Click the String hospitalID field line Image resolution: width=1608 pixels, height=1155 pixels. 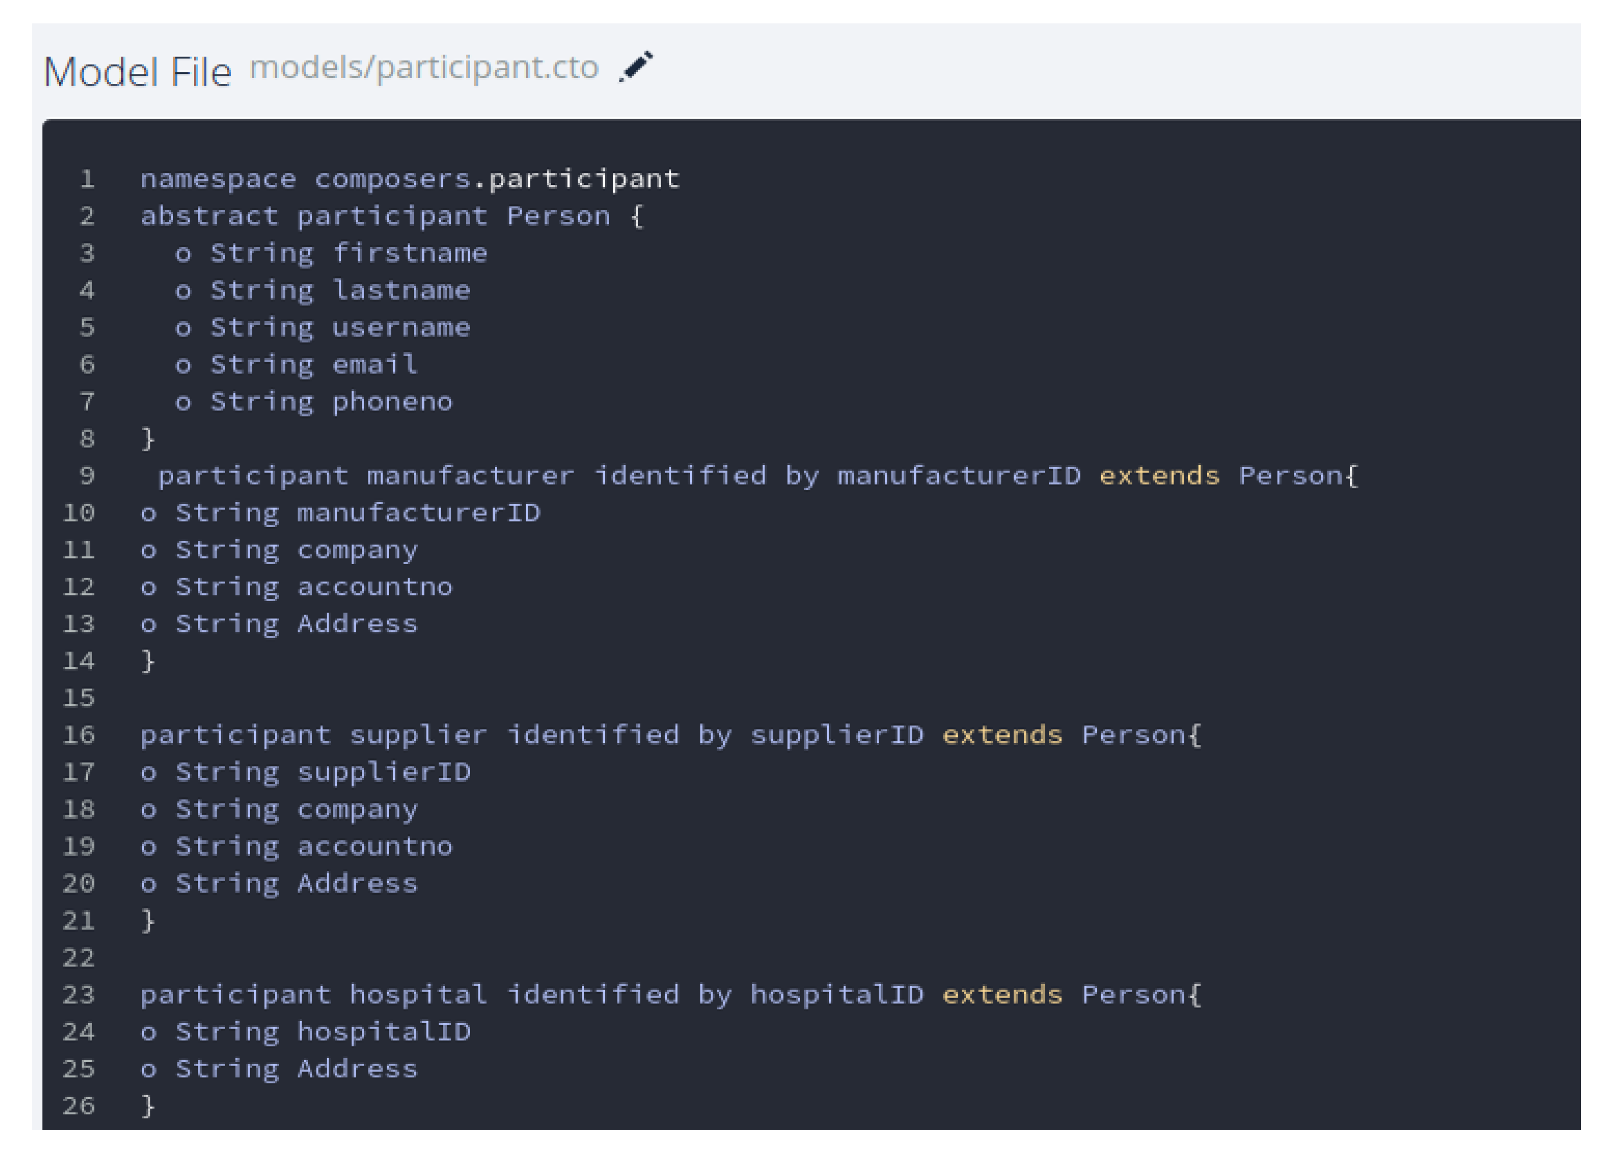point(306,1031)
